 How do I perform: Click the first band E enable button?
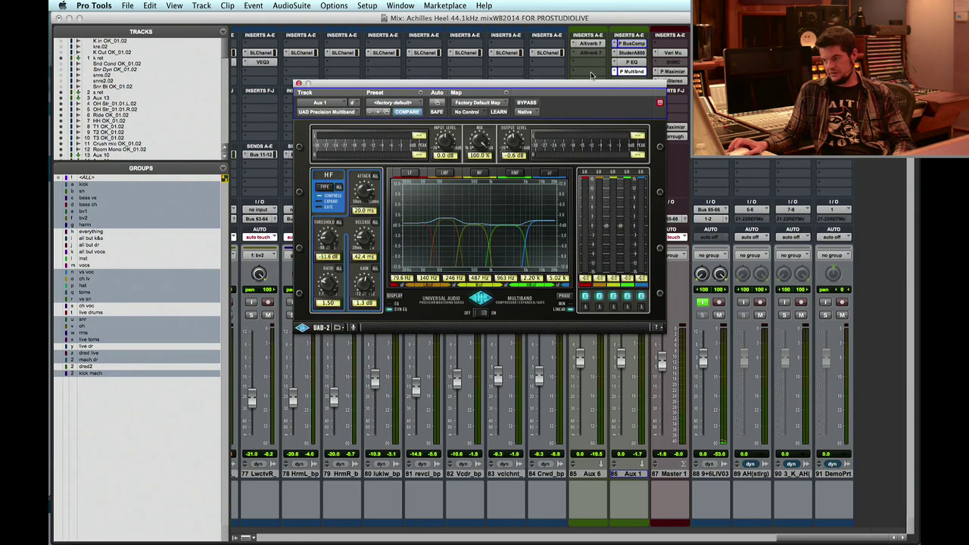click(585, 296)
